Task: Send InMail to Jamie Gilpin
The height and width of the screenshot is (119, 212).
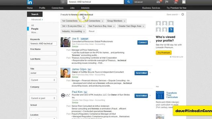Action: [141, 73]
